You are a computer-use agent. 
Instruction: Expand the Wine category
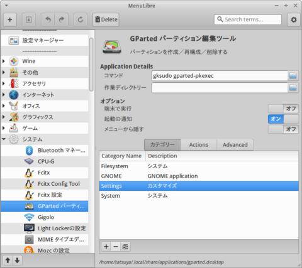coord(4,61)
